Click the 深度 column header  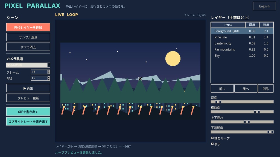pos(252,25)
